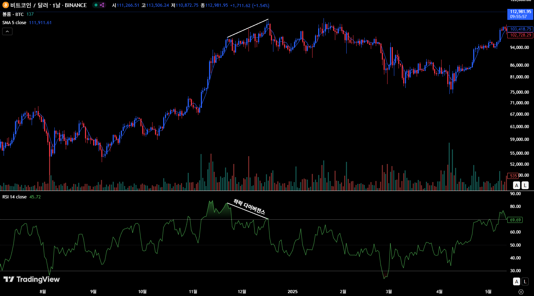Screen dimensions: 534x296
Task: Select the RSI 14 close indicator legend
Action: (x=15, y=197)
